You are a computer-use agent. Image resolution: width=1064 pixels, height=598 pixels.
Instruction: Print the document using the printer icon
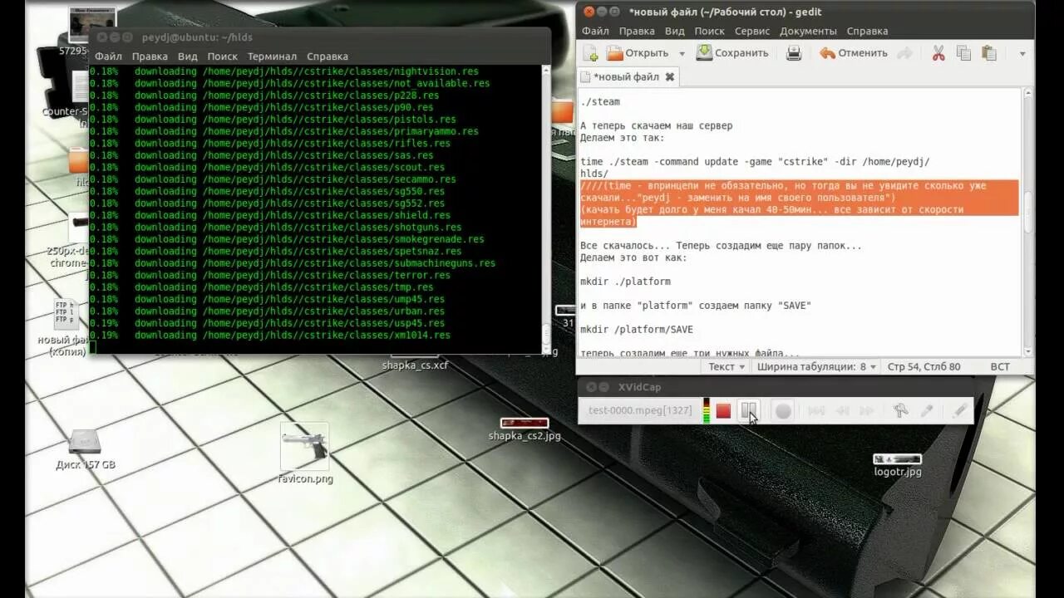point(794,53)
